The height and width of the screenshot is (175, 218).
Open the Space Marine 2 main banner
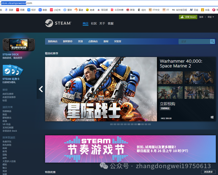(101, 89)
